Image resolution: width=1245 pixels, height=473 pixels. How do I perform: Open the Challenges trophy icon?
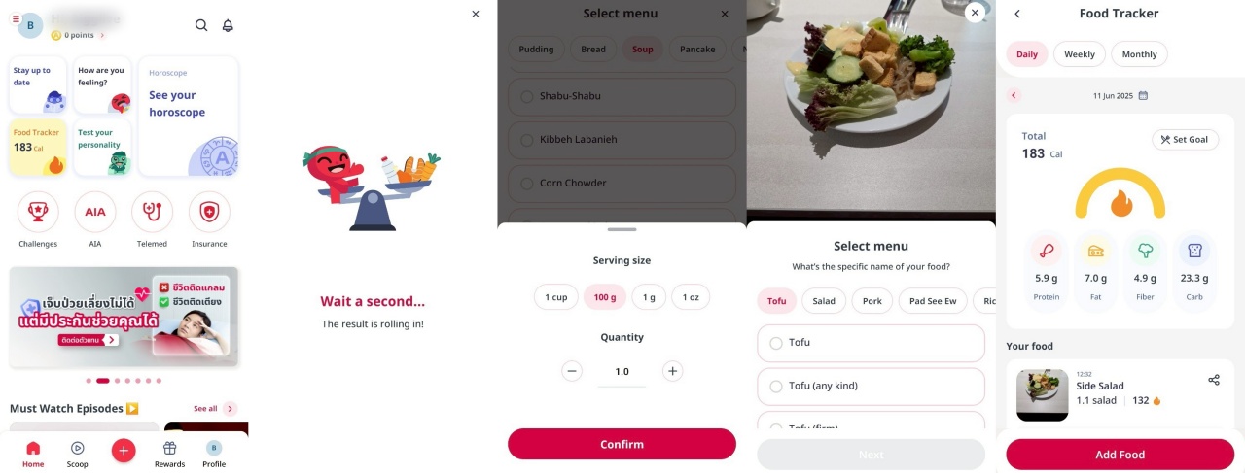38,212
